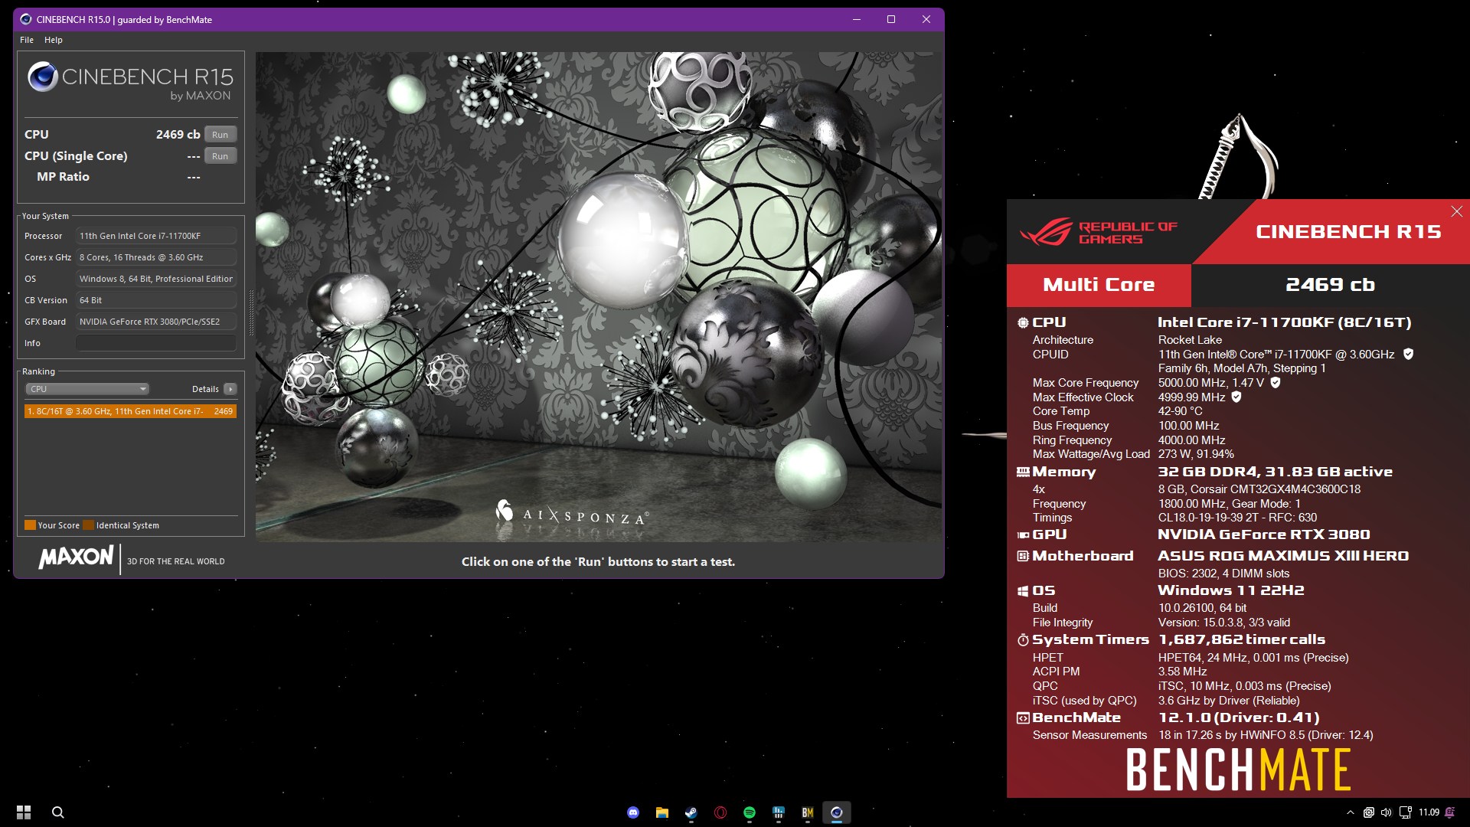This screenshot has height=827, width=1470.
Task: Open taskbar Search
Action: point(58,812)
